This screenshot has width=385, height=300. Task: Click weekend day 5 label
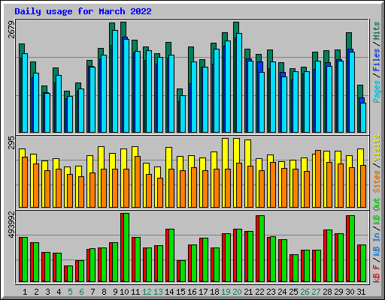tap(70, 292)
